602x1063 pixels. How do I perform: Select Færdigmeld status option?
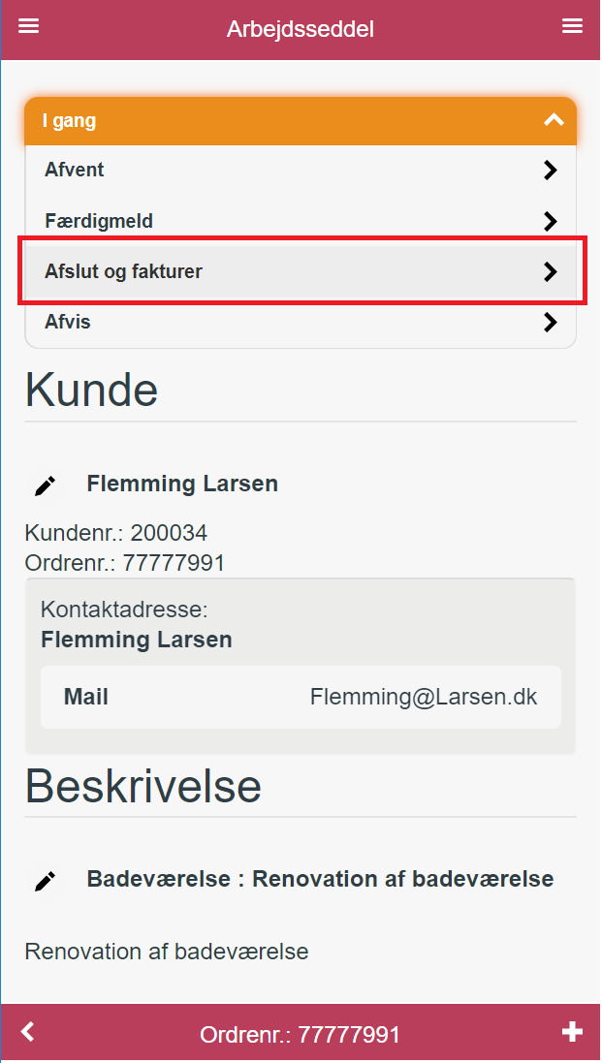[301, 221]
